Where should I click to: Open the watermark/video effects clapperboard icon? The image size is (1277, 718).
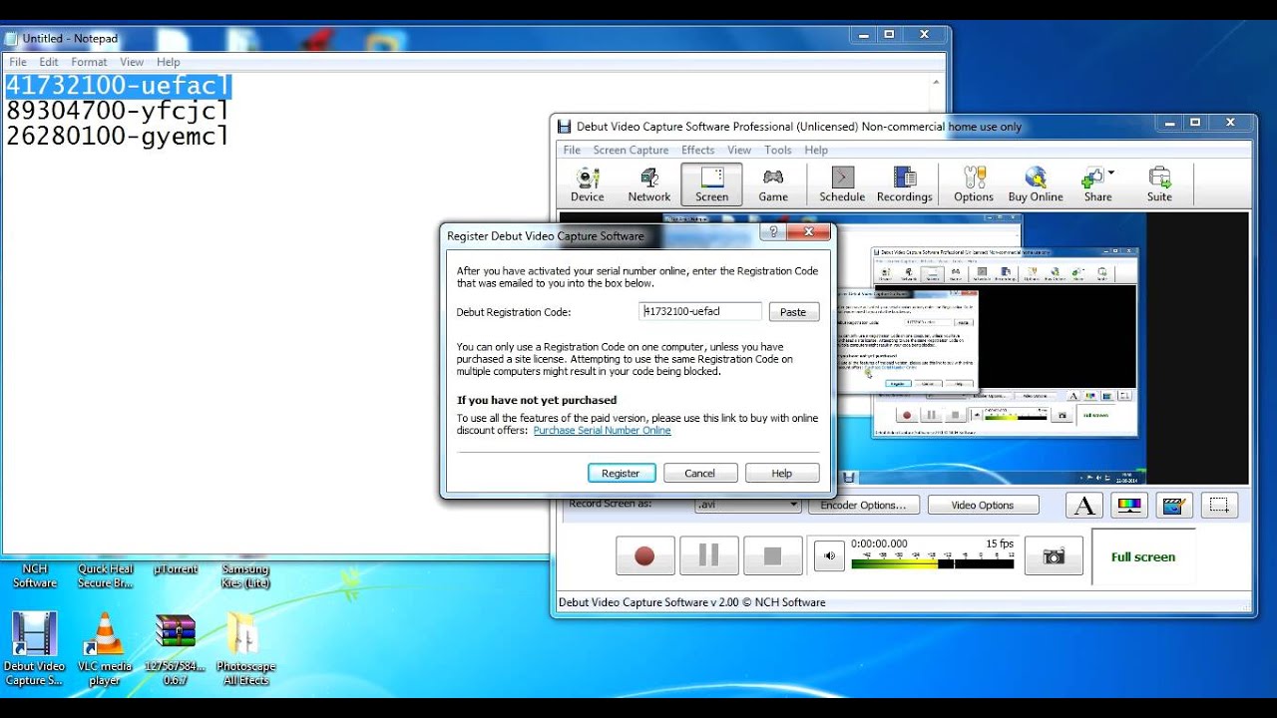coord(1174,506)
